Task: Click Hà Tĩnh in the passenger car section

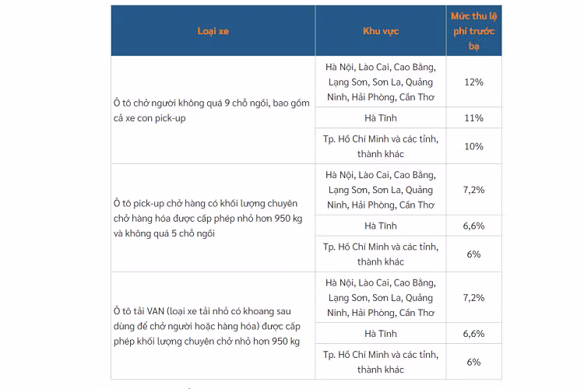Action: click(x=381, y=118)
